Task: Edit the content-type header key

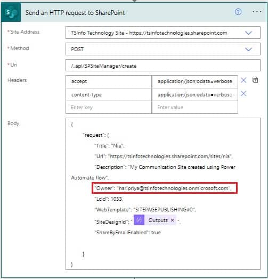Action: 109,95
